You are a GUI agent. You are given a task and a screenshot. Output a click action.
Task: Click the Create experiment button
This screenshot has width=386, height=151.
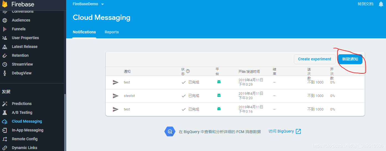(x=315, y=59)
